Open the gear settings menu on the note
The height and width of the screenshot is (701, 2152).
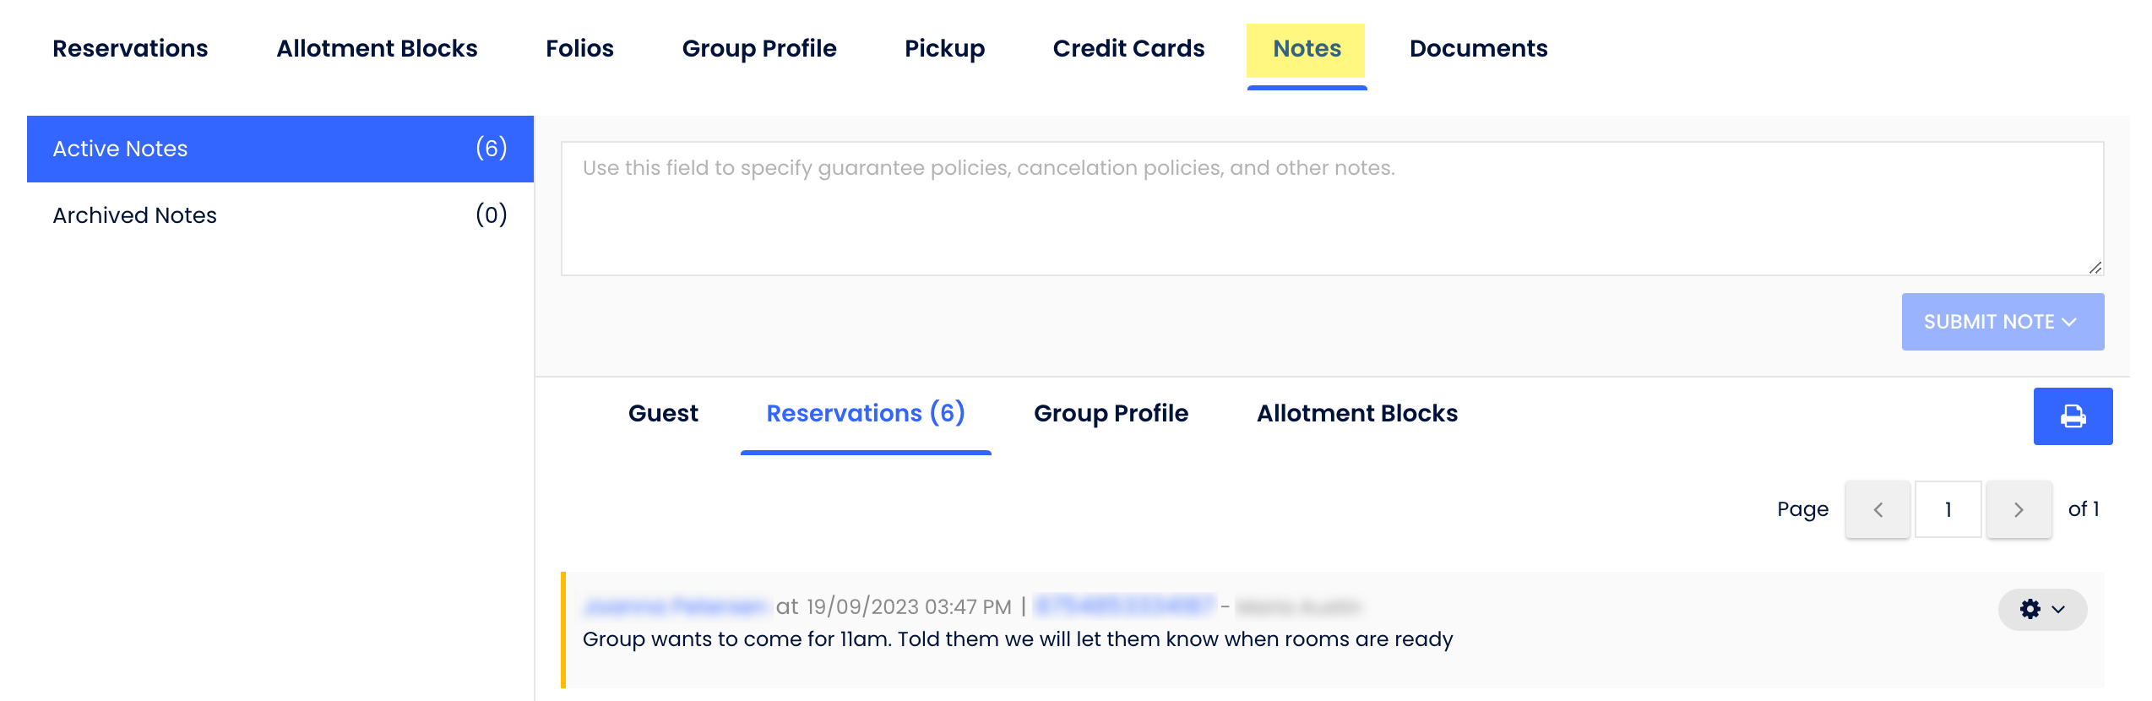click(x=2041, y=609)
